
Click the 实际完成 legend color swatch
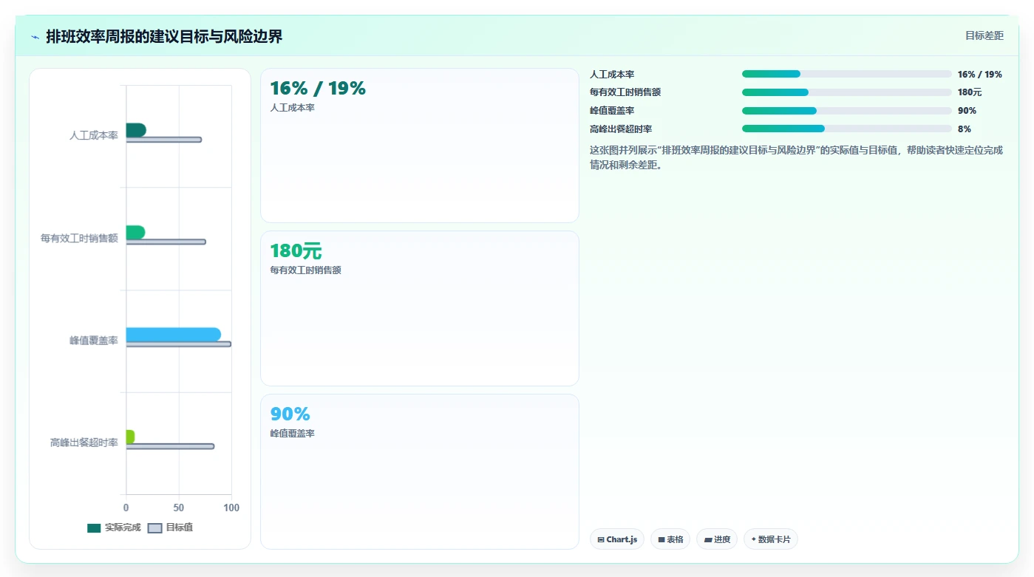click(94, 528)
